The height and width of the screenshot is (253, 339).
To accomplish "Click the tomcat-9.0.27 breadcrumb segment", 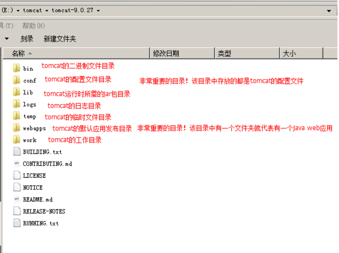I will tap(73, 11).
